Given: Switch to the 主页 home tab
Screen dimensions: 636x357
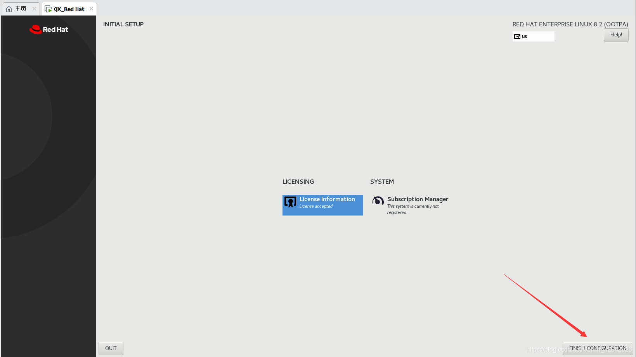Looking at the screenshot, I should click(x=21, y=9).
